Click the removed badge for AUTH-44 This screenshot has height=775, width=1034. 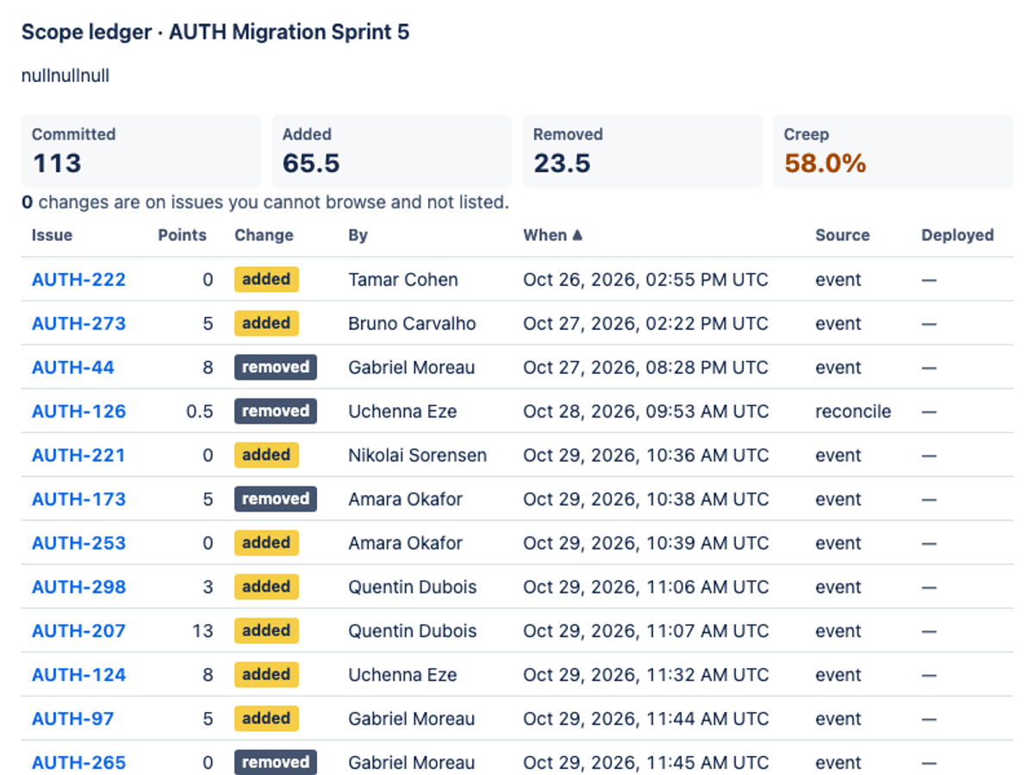point(276,367)
